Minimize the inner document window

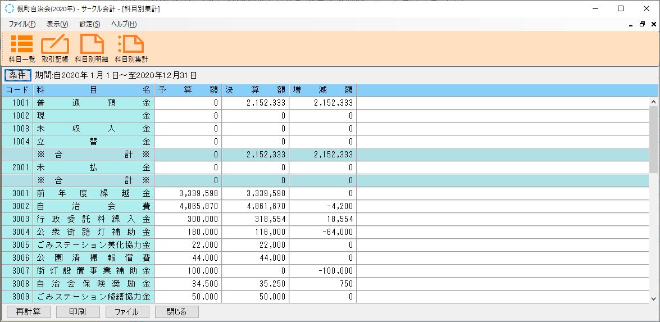[631, 24]
